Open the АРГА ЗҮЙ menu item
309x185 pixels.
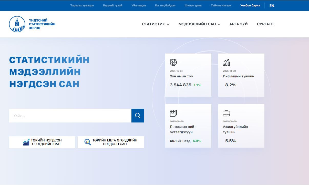click(238, 24)
